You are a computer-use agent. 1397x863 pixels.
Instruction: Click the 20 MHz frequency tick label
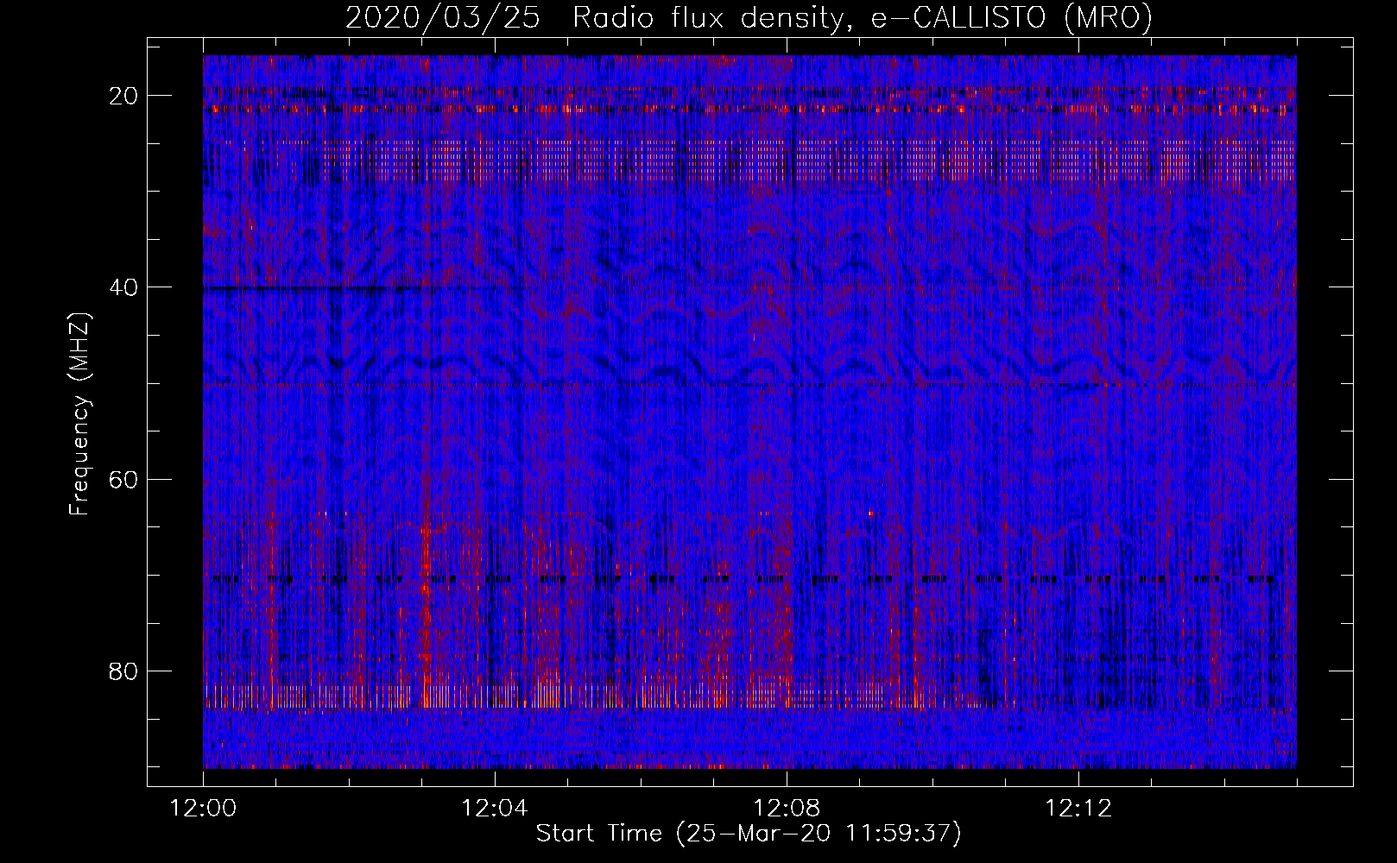click(124, 96)
